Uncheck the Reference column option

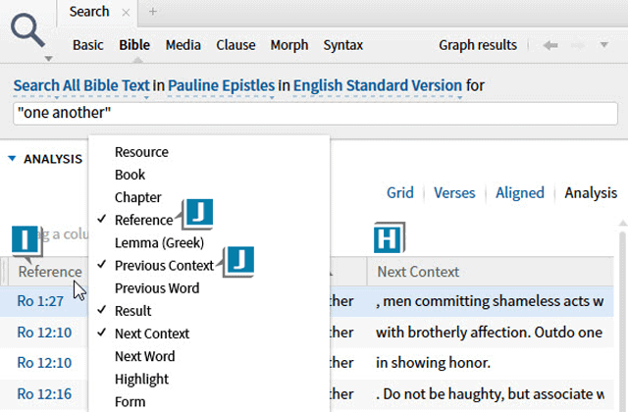tap(143, 221)
